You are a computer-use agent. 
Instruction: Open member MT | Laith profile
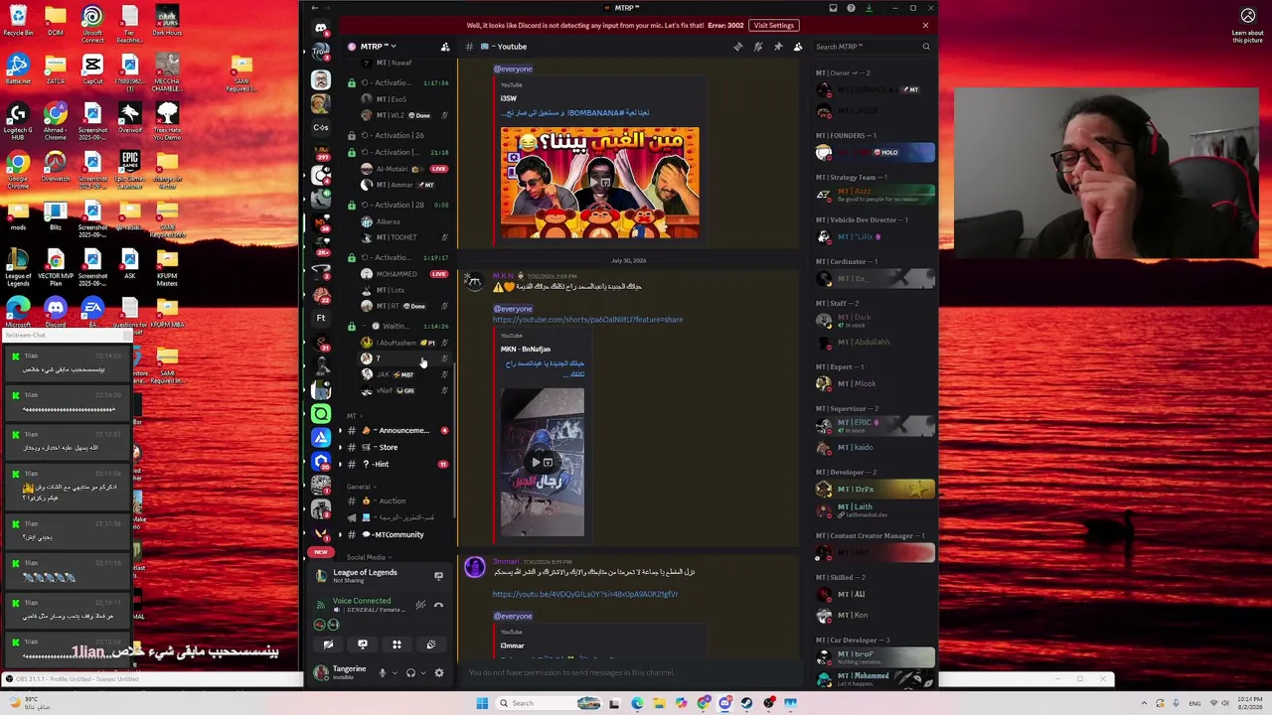point(874,510)
